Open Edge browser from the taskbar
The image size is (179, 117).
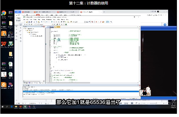click(x=11, y=107)
